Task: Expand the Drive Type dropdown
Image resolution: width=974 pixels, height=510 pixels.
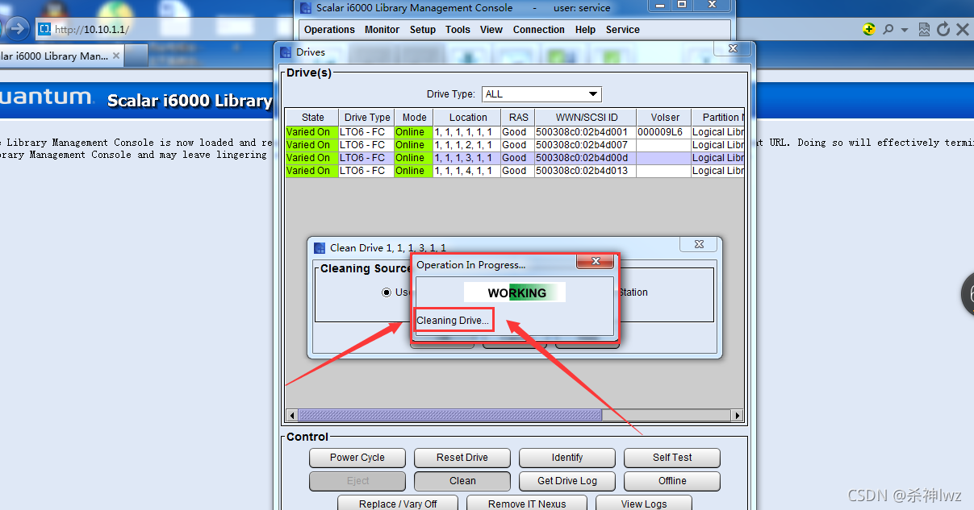Action: tap(593, 94)
